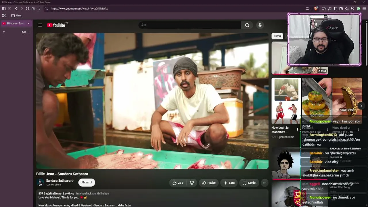Open the Sandaru Sathsara channel name link
The image size is (368, 207).
click(58, 181)
